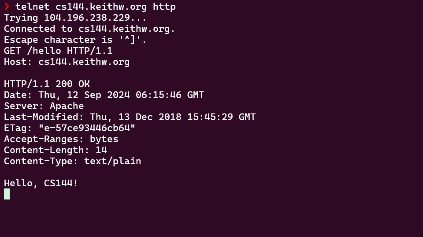Click the Accept-Ranges: bytes line
This screenshot has width=423, height=237.
click(x=61, y=139)
